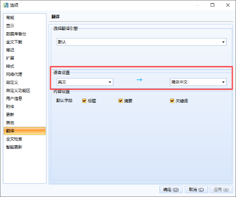Click the 语言设置 group label
Image resolution: width=236 pixels, height=197 pixels.
point(62,73)
